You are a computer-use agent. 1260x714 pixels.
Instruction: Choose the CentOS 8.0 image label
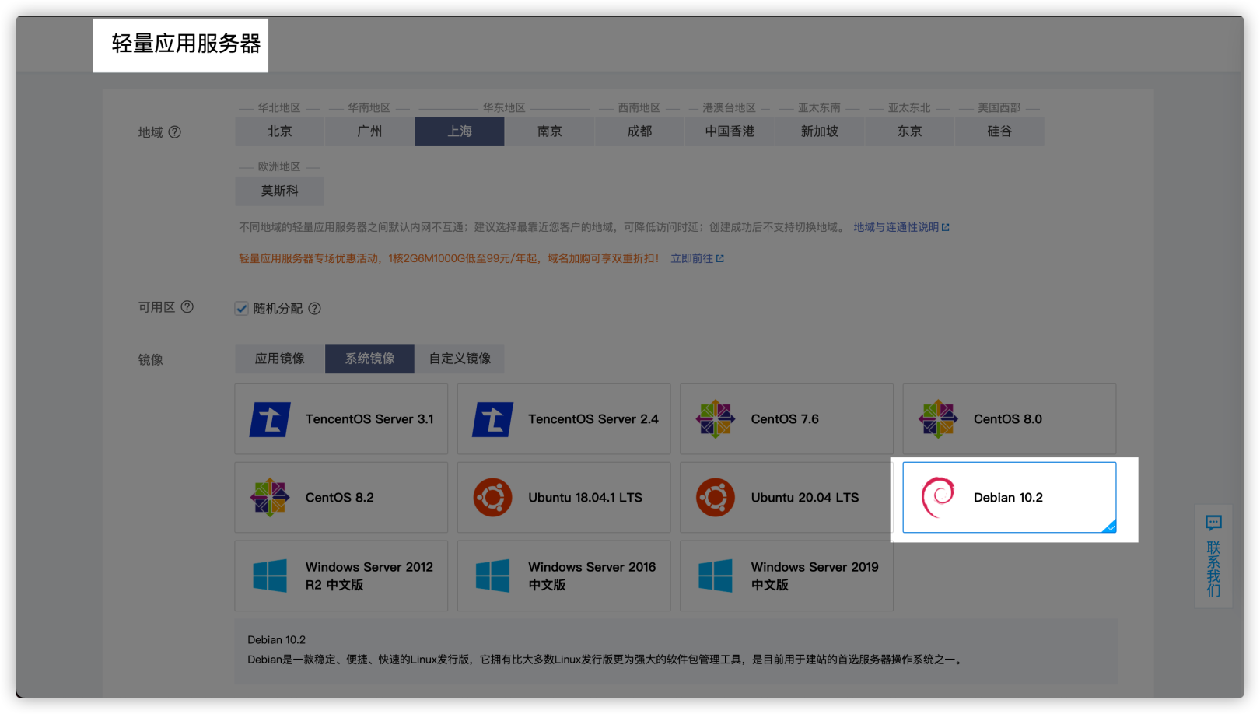tap(1008, 419)
